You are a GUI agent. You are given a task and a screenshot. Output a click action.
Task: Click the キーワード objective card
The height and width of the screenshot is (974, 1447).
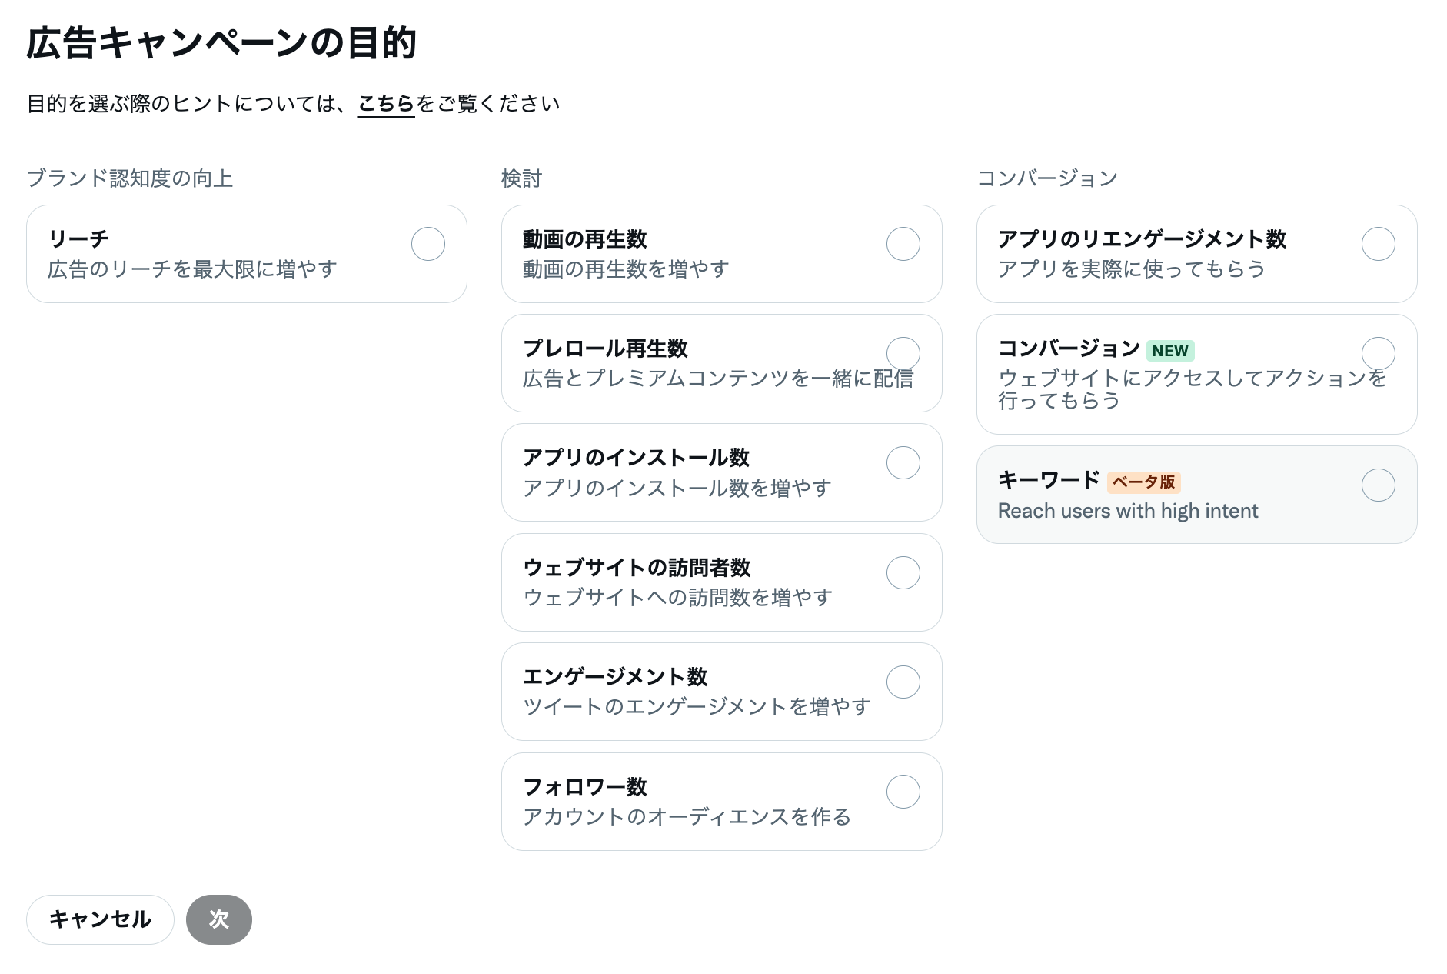tap(1196, 495)
